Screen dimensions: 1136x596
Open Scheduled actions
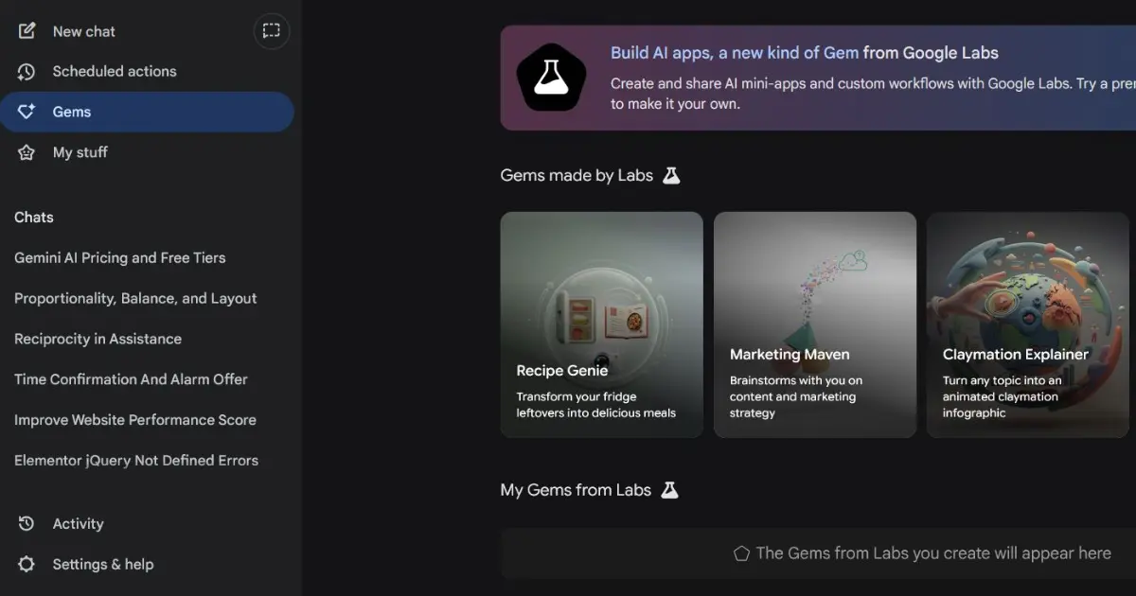point(115,72)
